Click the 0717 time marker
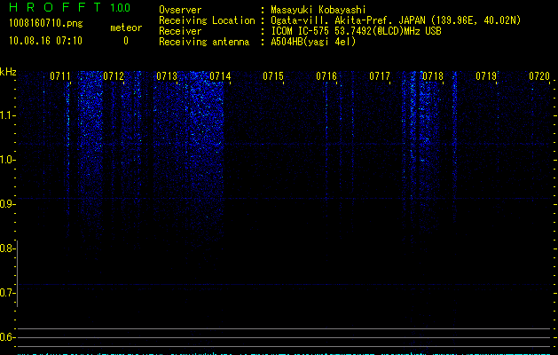Screen dimensions: 558x355 pos(380,76)
